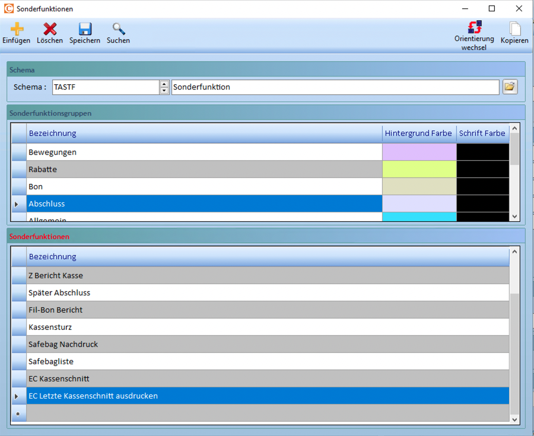Image resolution: width=534 pixels, height=436 pixels.
Task: Click the Löschen red X icon
Action: point(50,28)
